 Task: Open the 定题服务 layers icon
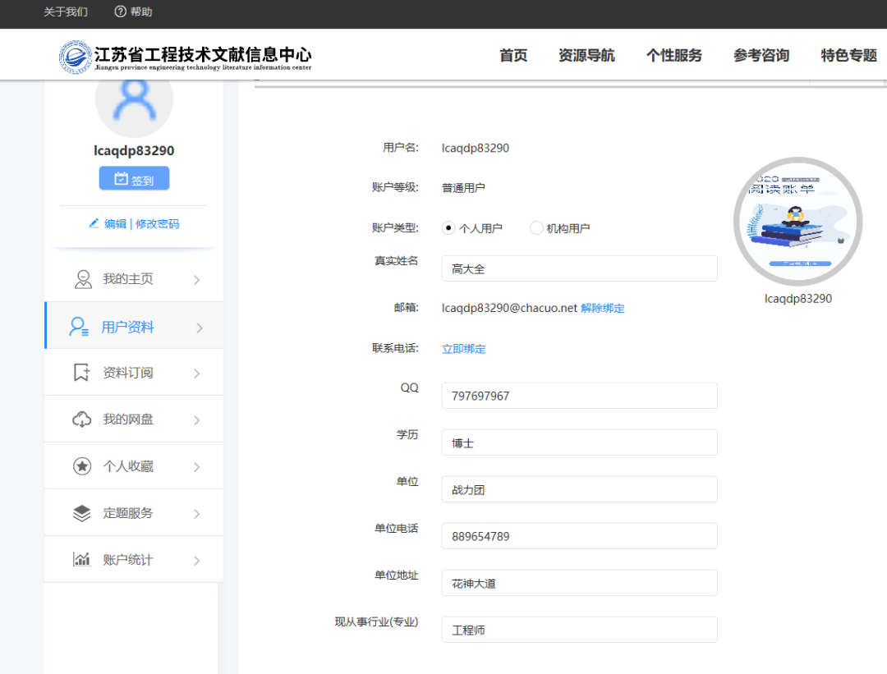(80, 512)
